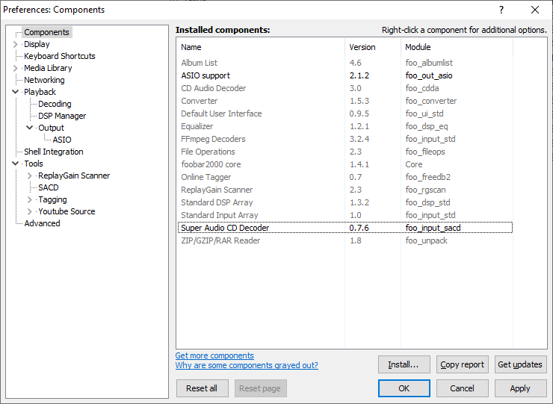The image size is (553, 404).
Task: Open the Get more components link
Action: [214, 355]
